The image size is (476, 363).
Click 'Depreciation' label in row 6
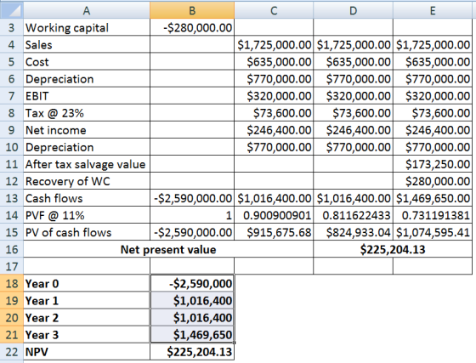[87, 78]
